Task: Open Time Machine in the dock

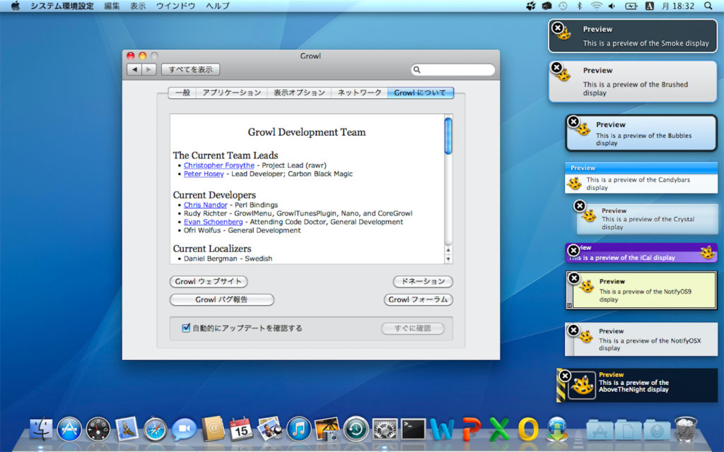Action: 356,429
